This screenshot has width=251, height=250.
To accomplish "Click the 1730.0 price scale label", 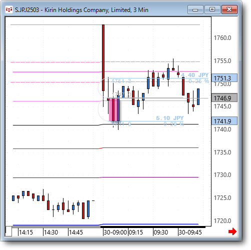I will 222,175.
